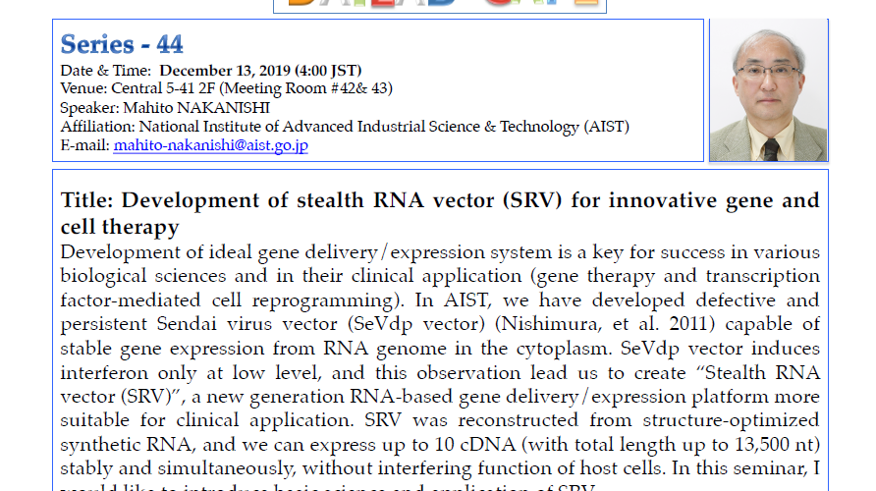This screenshot has width=876, height=491.
Task: Click "cell therapy" on the title's second line
Action: coord(120,227)
